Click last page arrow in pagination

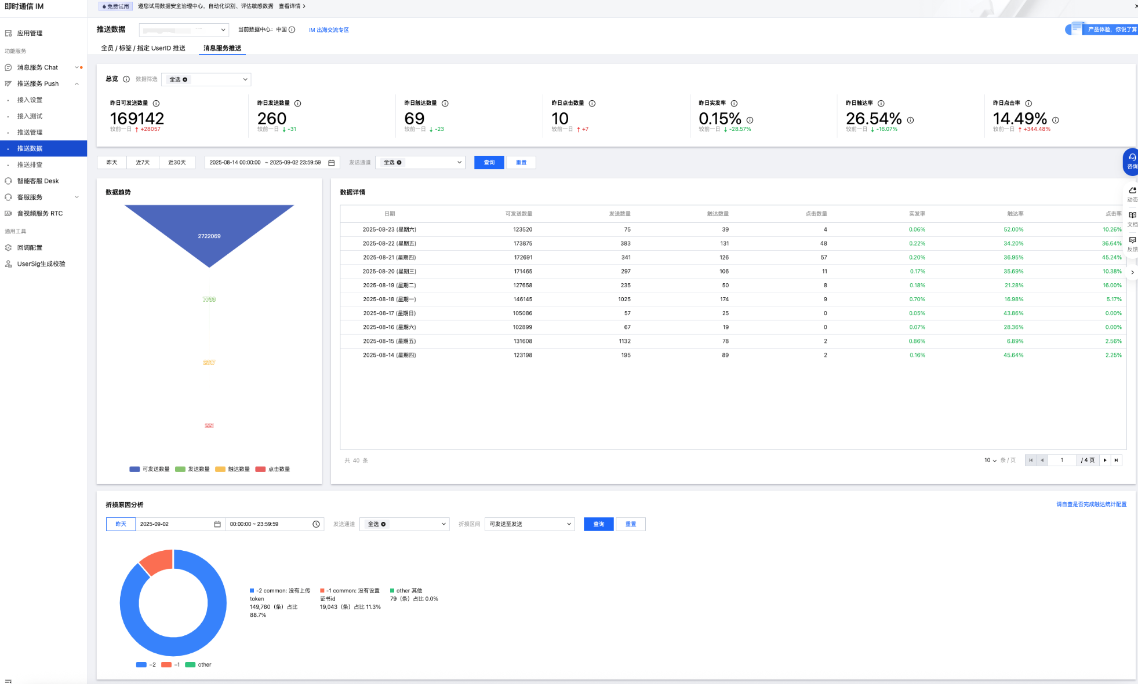1116,460
